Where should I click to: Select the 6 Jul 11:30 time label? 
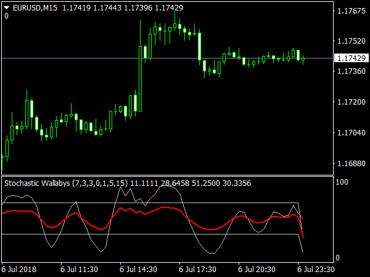coord(79,269)
